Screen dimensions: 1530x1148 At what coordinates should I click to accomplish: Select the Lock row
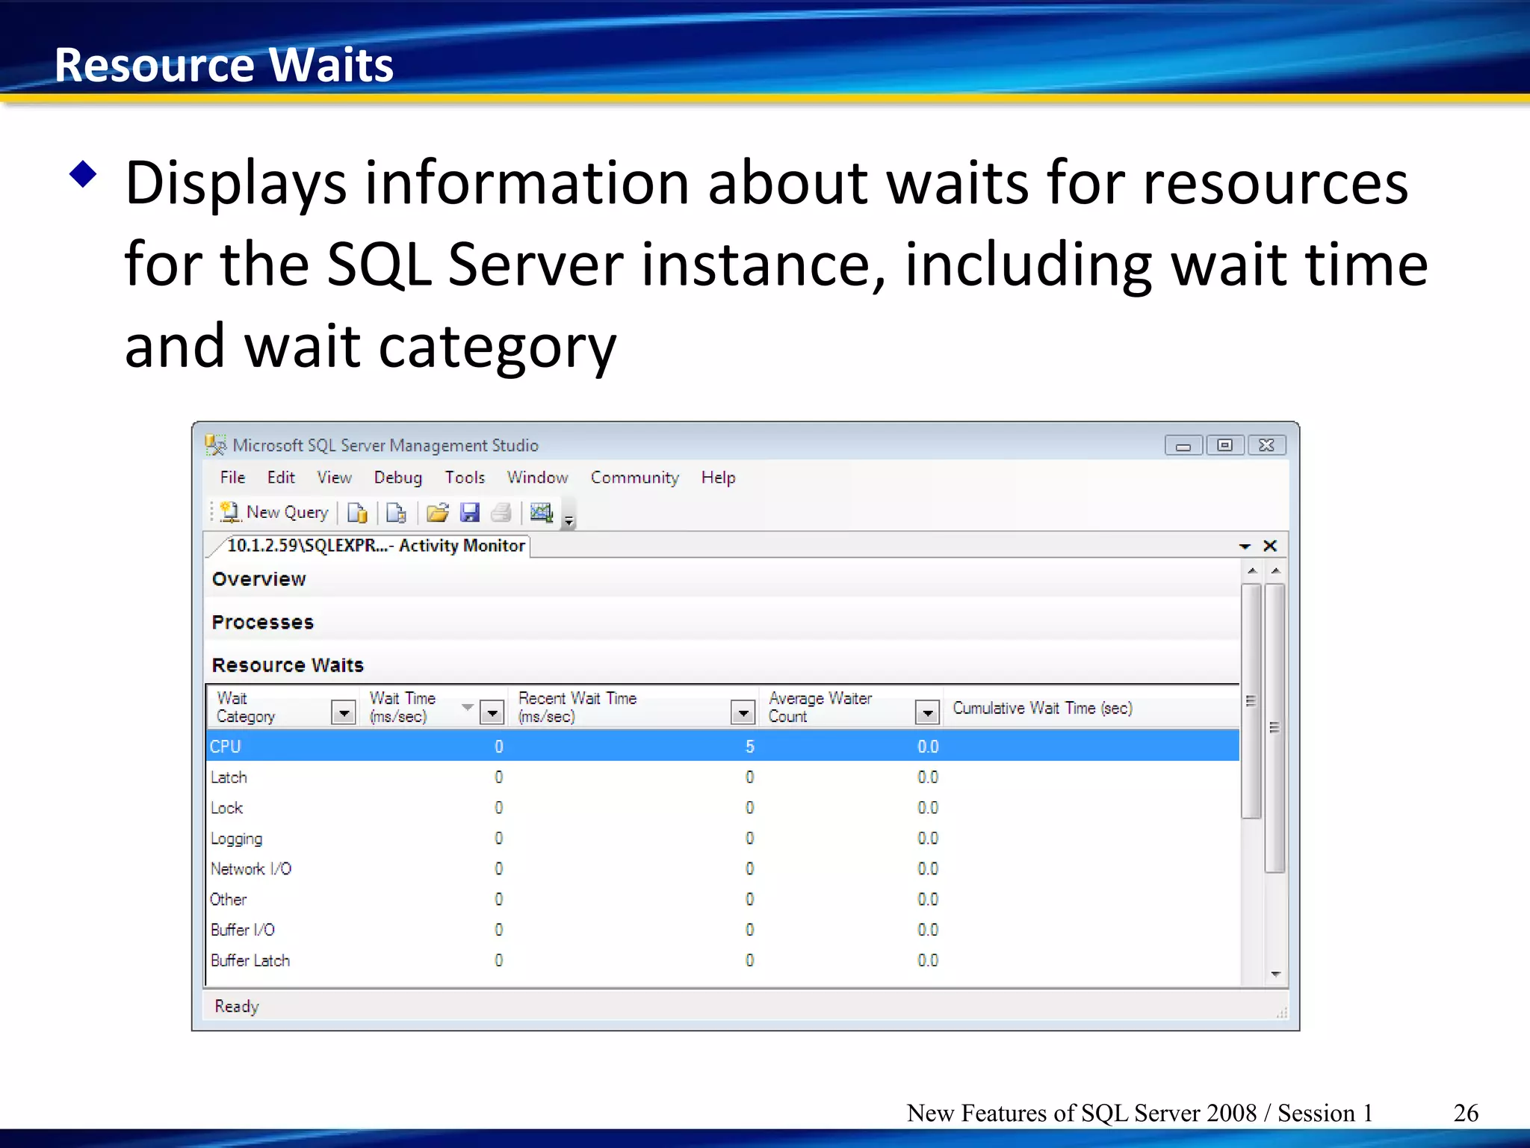722,808
